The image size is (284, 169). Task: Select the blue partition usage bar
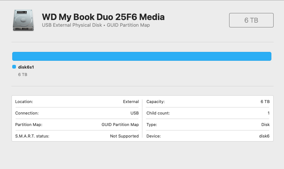click(142, 56)
